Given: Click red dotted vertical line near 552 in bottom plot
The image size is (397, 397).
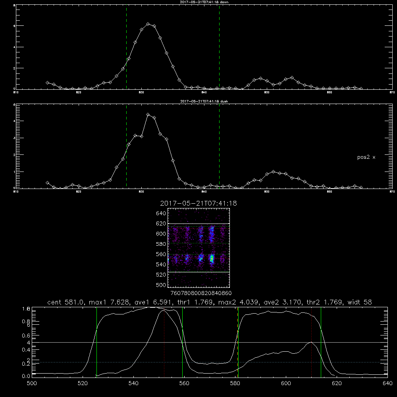Looking at the screenshot, I should tap(164, 342).
